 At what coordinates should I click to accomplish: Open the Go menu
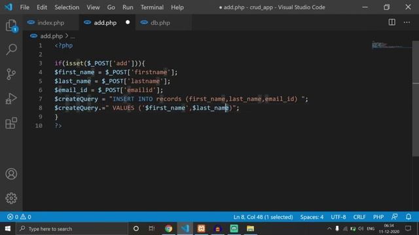(111, 7)
